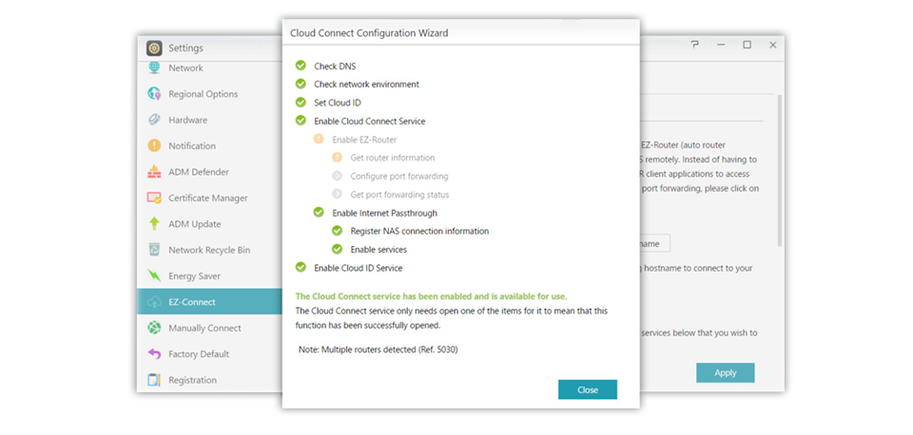The image size is (913, 435).
Task: Close the Settings window with X
Action: pos(773,45)
